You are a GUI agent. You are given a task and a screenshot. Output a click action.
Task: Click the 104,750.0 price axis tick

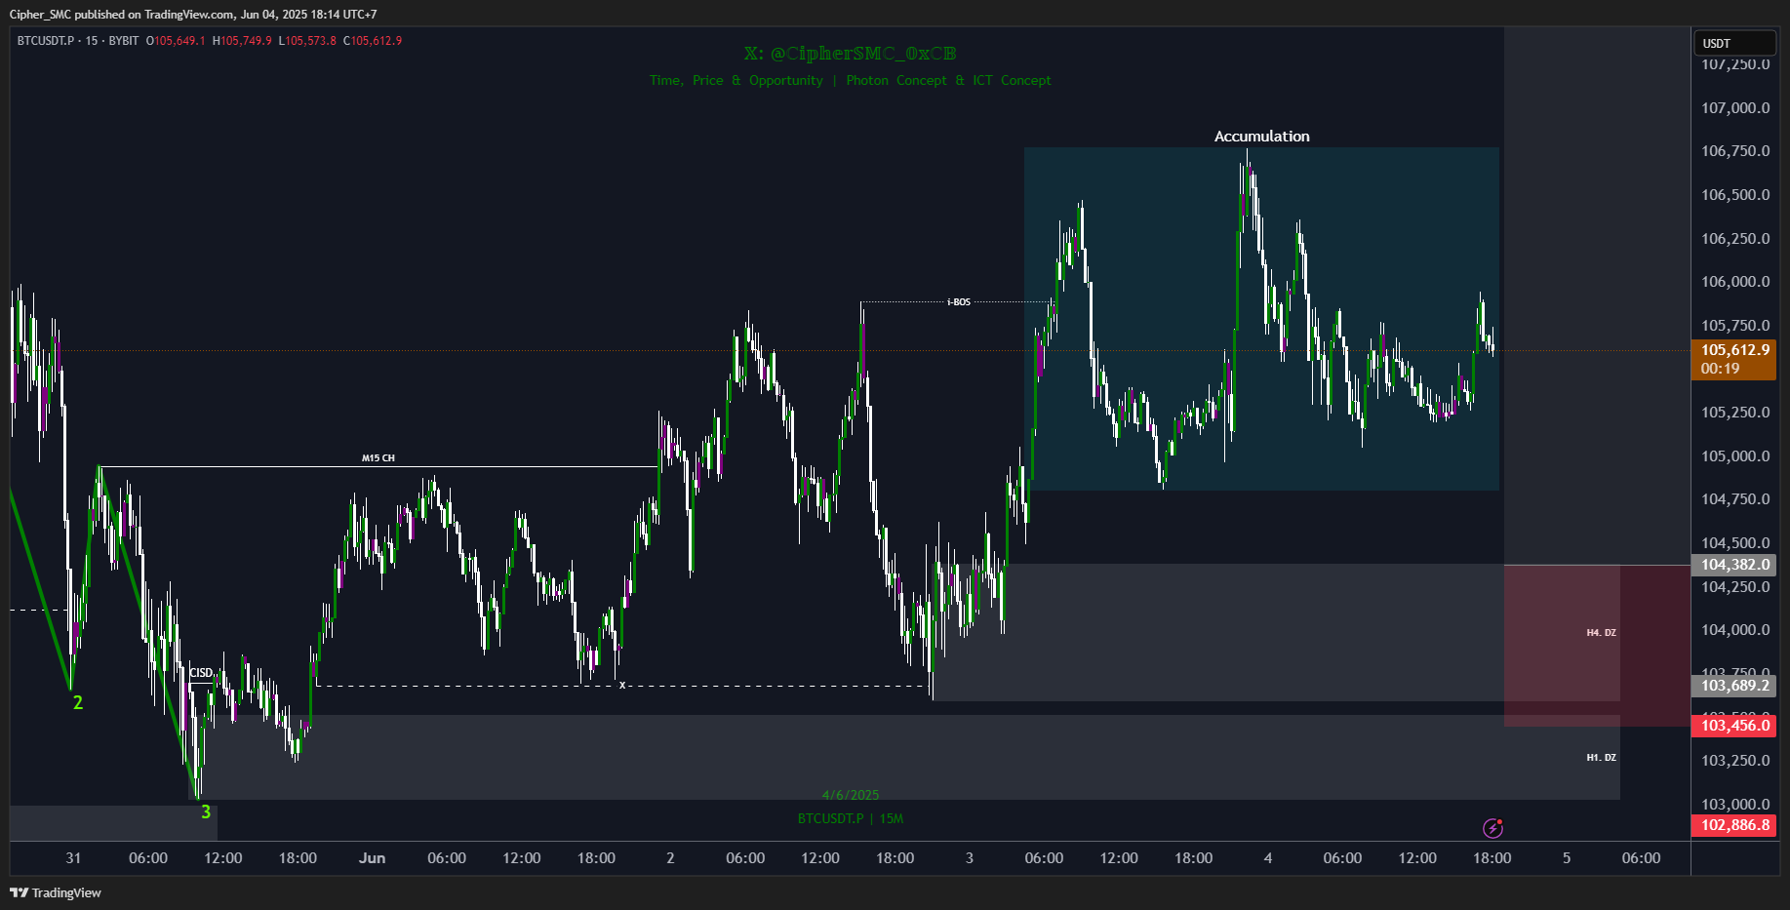[1735, 499]
